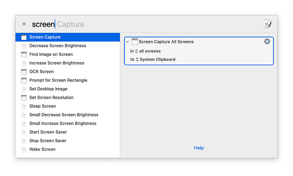
Task: Select Screen Capture in the action list
Action: [x=45, y=37]
